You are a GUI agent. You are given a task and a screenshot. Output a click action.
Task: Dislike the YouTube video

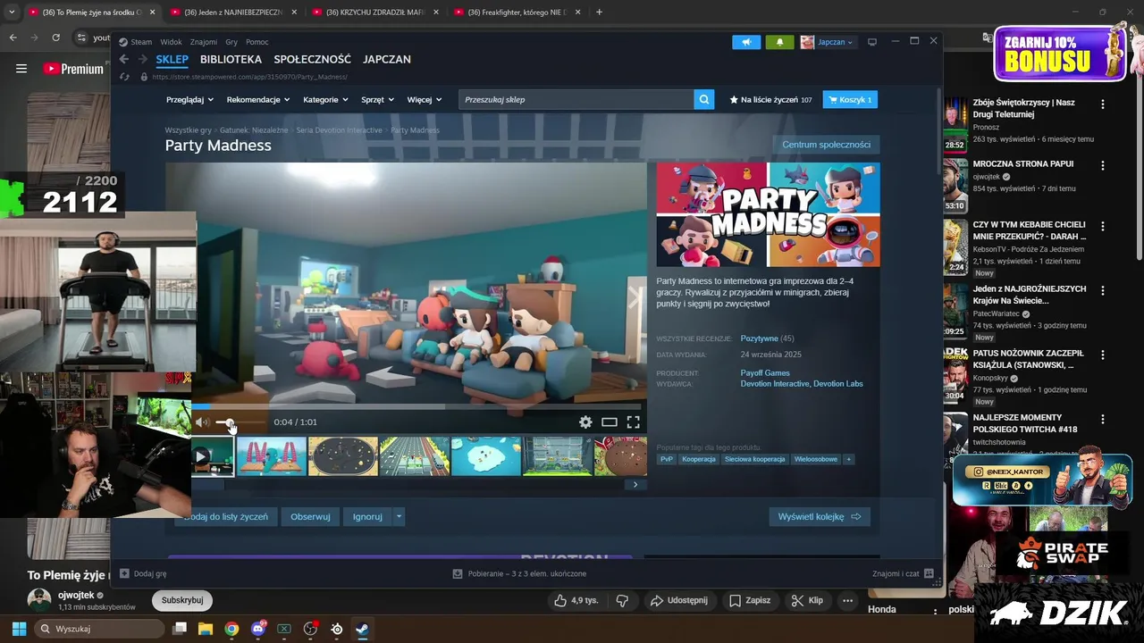tap(623, 600)
